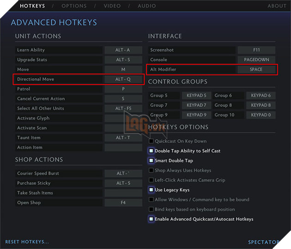Select the Directional Move label

pos(36,79)
